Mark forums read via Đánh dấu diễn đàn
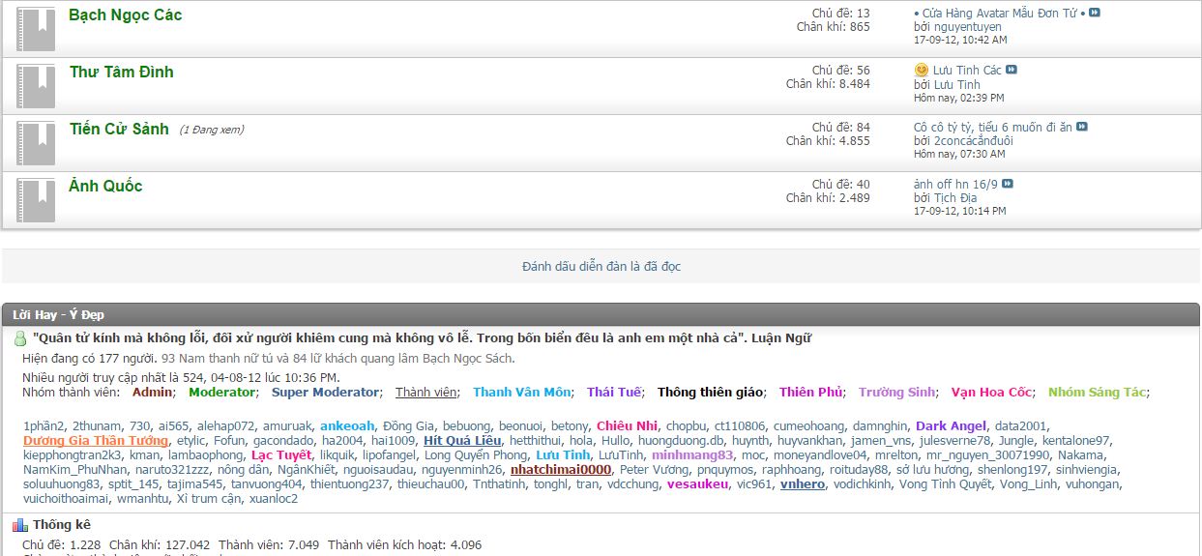 click(601, 266)
